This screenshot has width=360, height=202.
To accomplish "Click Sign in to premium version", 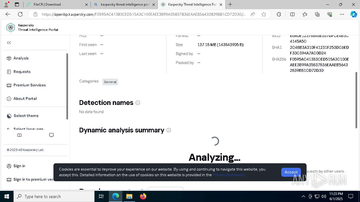I will tap(30, 179).
